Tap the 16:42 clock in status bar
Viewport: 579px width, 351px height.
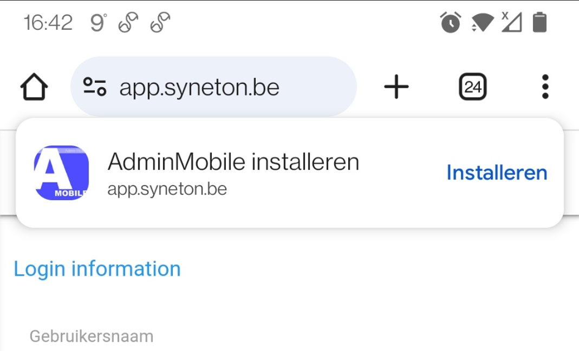48,23
